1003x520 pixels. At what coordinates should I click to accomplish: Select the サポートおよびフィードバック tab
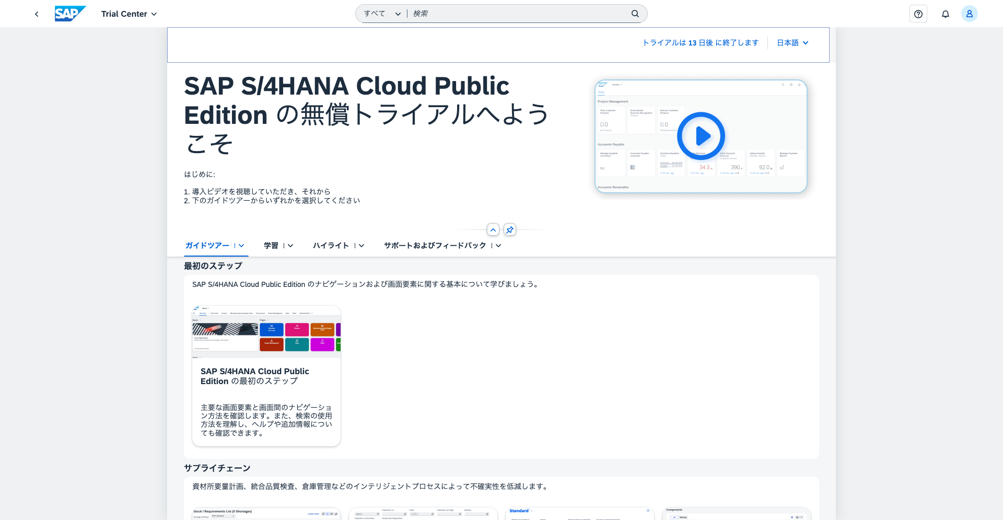tap(435, 246)
